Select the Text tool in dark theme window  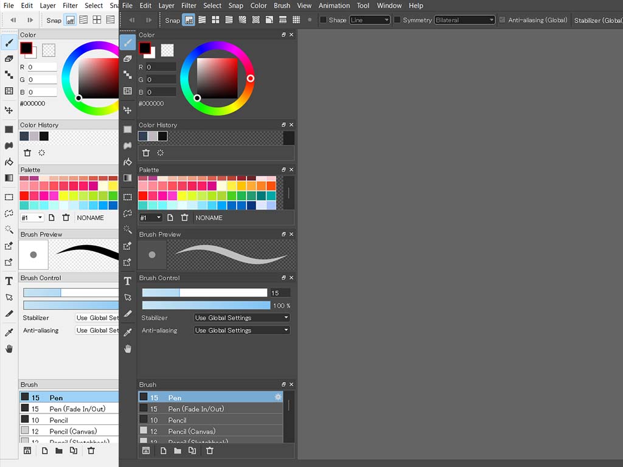(128, 281)
